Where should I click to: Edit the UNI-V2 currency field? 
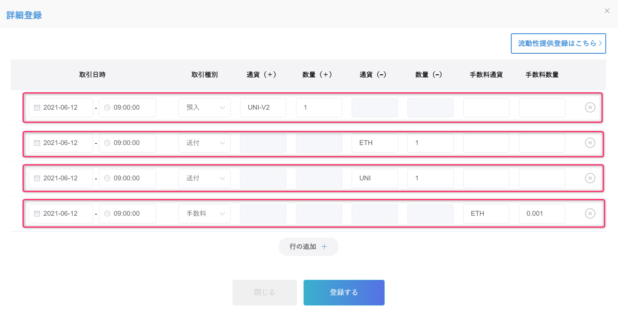point(263,108)
